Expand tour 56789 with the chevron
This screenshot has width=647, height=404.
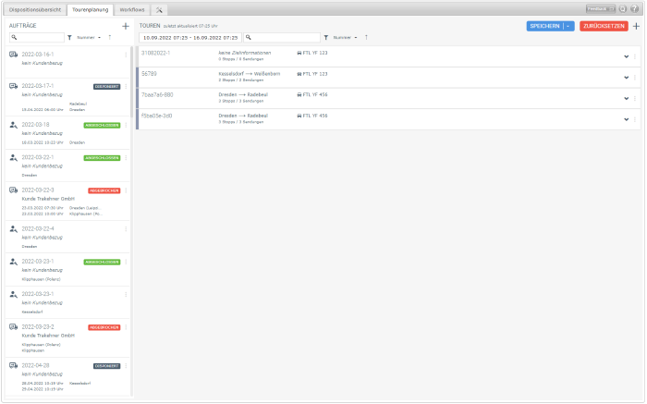[626, 77]
